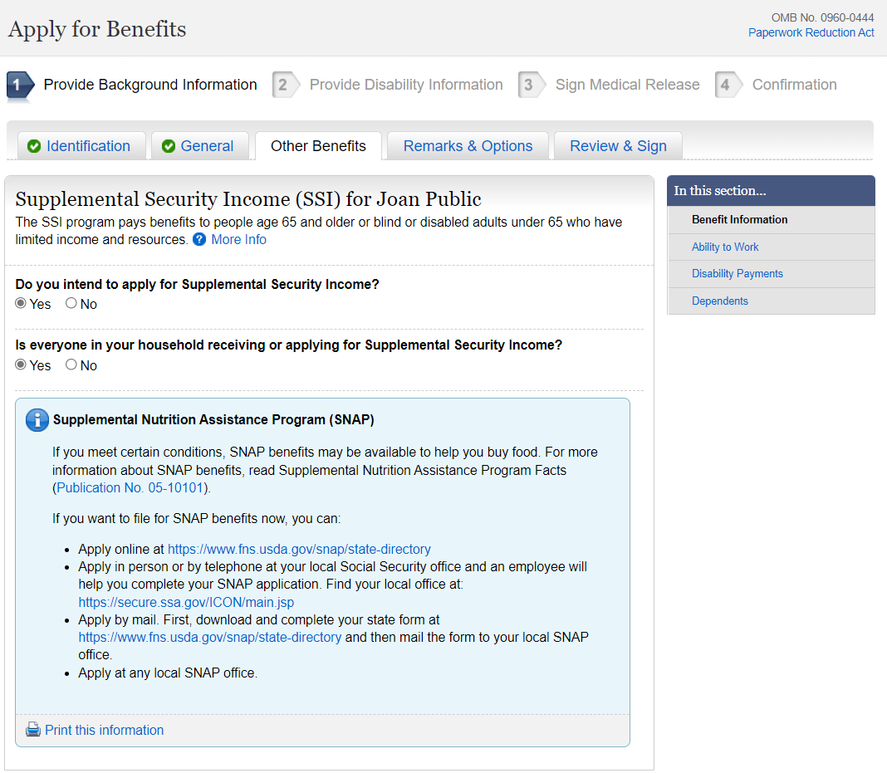Select Yes for intending to apply for SSI

click(21, 304)
